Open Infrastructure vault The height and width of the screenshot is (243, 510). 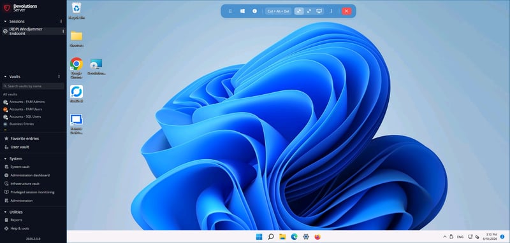(x=22, y=184)
